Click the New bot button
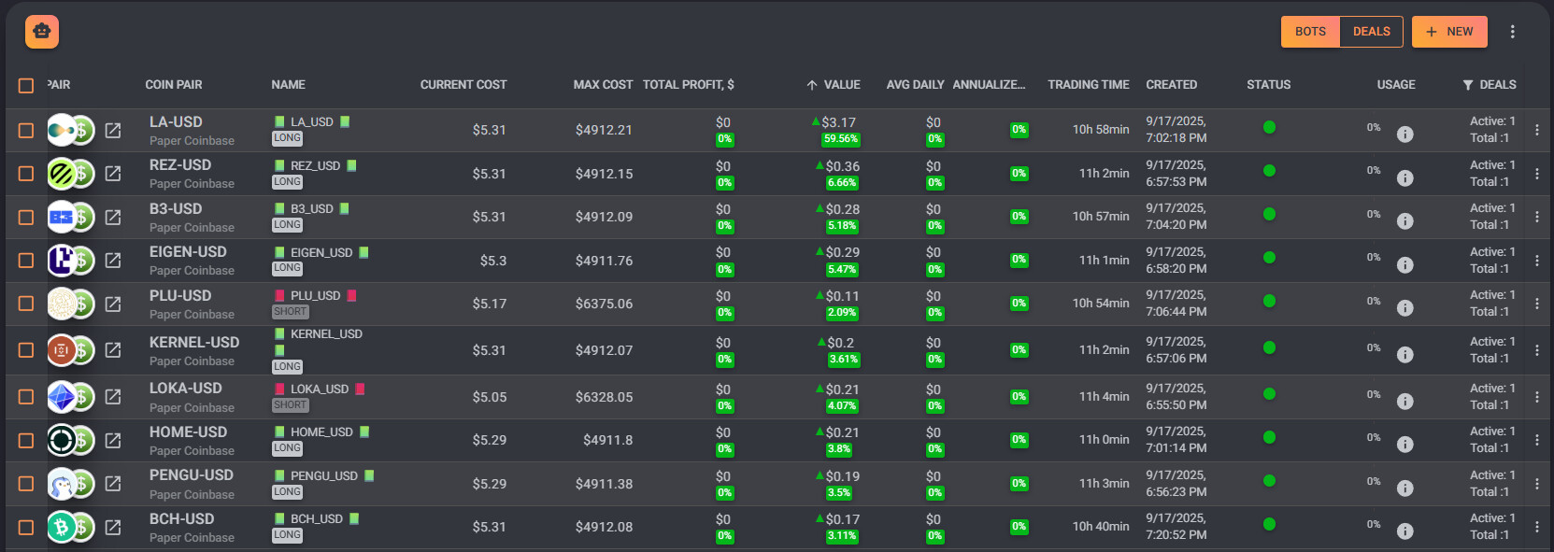 (1449, 32)
